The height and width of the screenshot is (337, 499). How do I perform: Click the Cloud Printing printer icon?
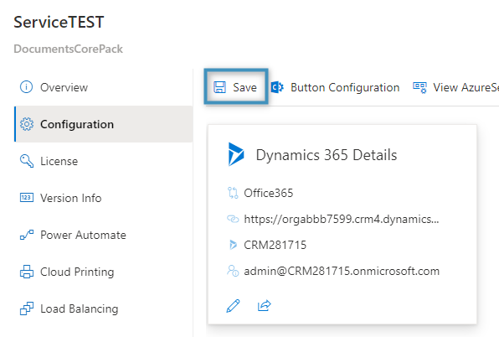coord(27,272)
